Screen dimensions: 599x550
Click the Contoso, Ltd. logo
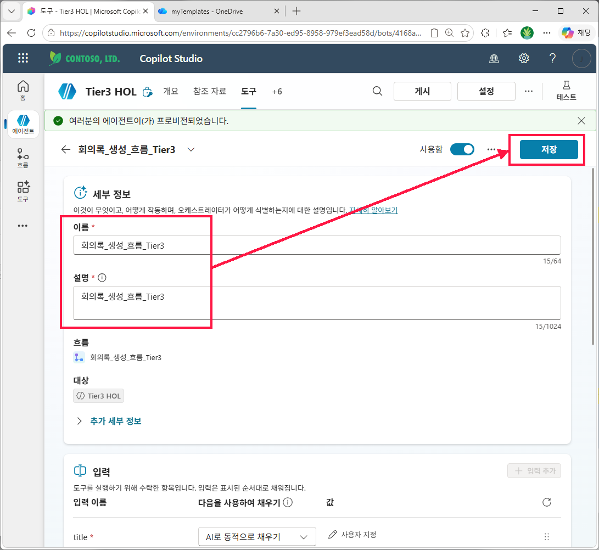(x=85, y=58)
